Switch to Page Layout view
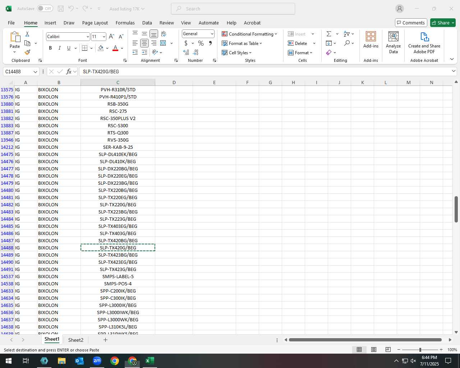The image size is (460, 368). (374, 349)
